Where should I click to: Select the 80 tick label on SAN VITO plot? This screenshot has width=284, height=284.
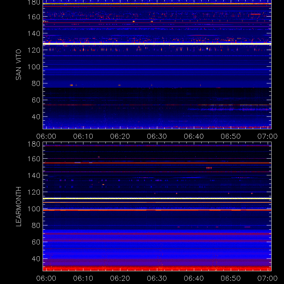point(36,83)
